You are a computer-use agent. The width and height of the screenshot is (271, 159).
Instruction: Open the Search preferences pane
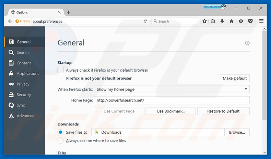coord(24,52)
